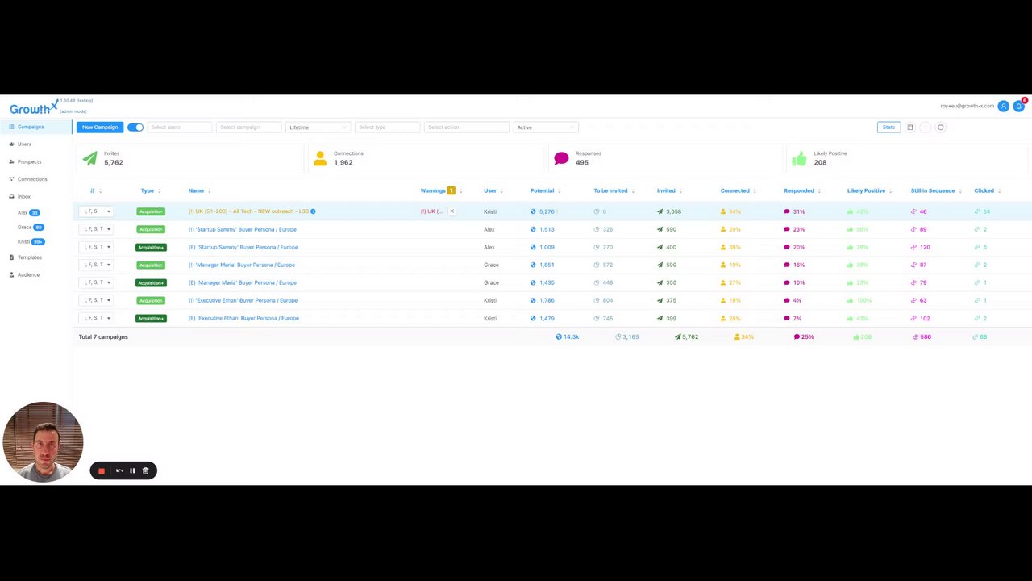Click the Stats button

pos(888,127)
